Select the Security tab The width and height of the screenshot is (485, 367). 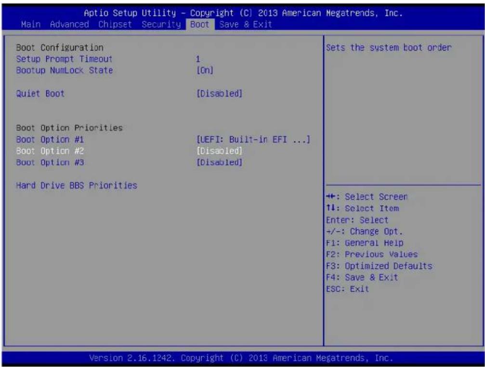161,24
